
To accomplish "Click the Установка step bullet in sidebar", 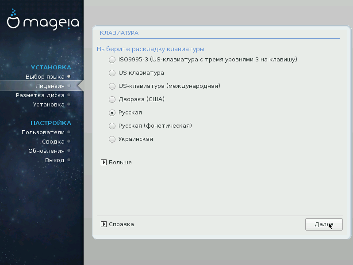I will [x=69, y=104].
